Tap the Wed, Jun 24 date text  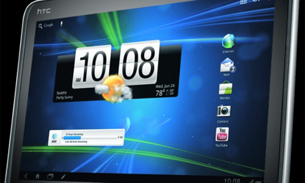[165, 86]
